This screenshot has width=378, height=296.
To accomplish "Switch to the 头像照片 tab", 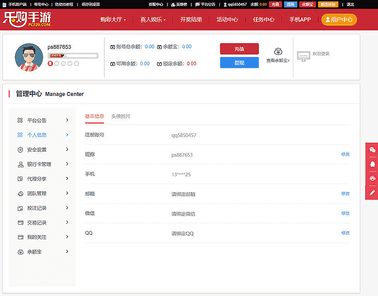I will coord(120,116).
